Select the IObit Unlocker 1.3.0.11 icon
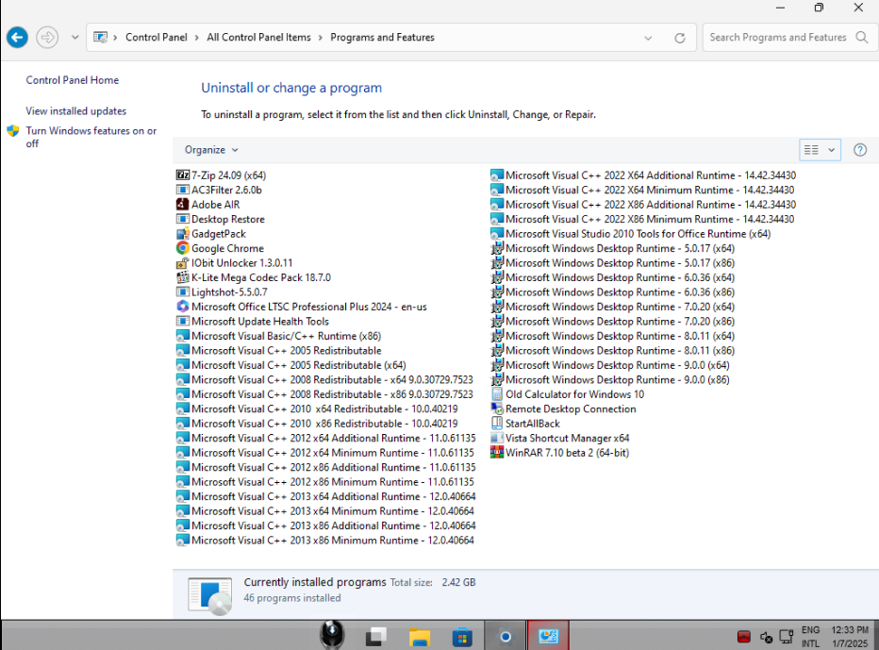 coord(183,262)
